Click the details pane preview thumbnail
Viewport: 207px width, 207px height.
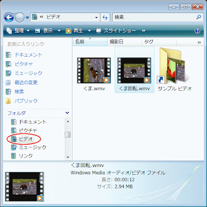(x=24, y=187)
